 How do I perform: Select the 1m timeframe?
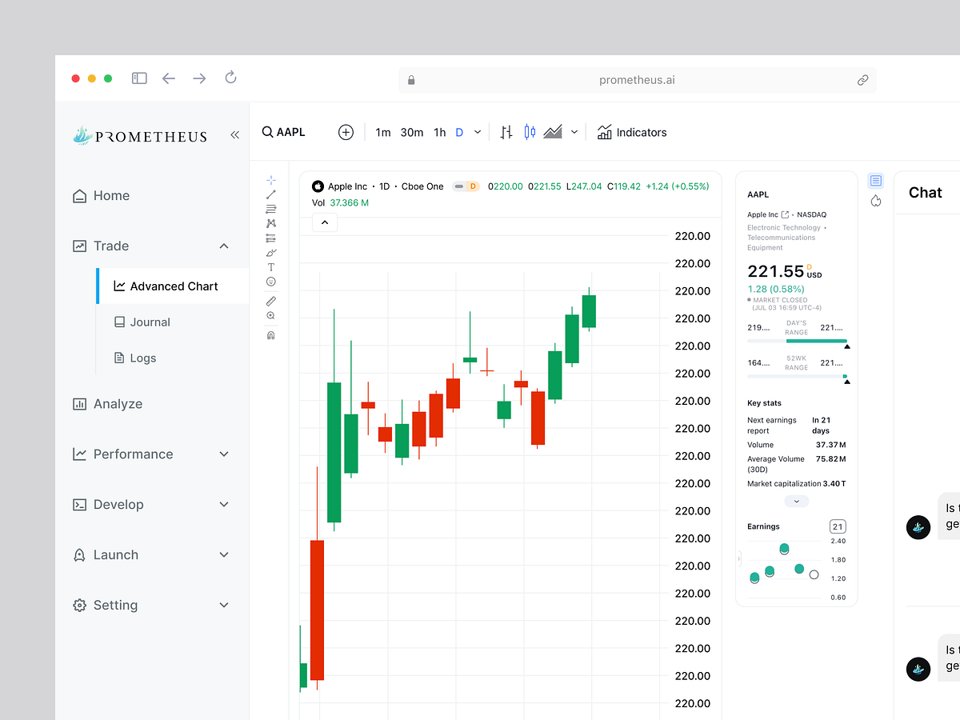[383, 132]
